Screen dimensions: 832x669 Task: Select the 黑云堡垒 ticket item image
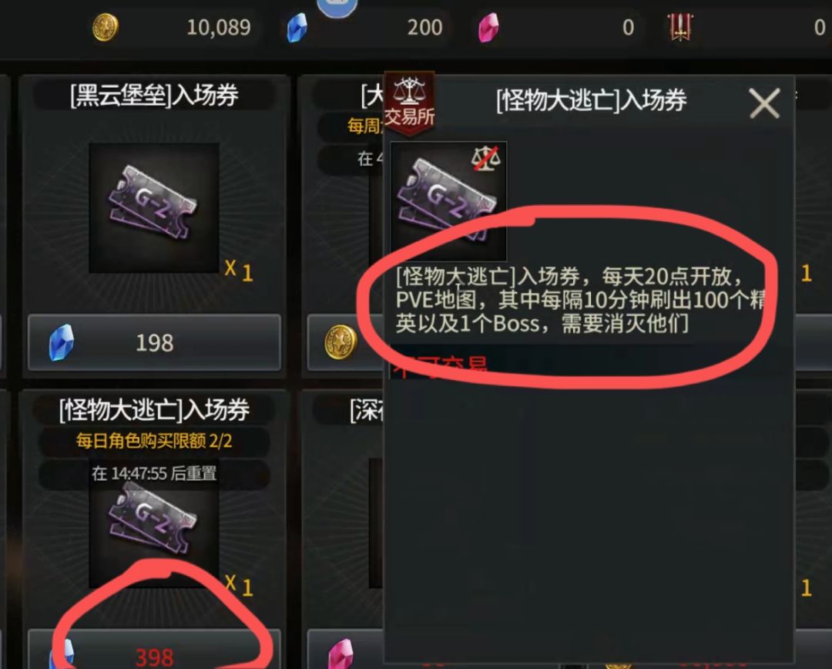pos(154,208)
